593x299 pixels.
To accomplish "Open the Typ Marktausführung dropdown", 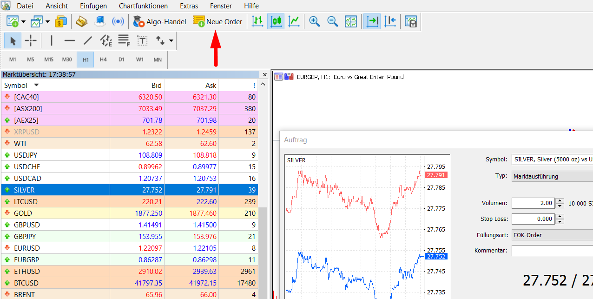I will coord(552,176).
